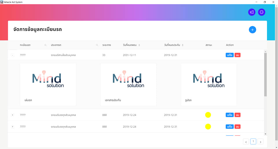The image size is (278, 149).
Task: Click แก้ไข on the รถยนต์สามล้อส่วนบุคคล row
Action: pyautogui.click(x=229, y=55)
